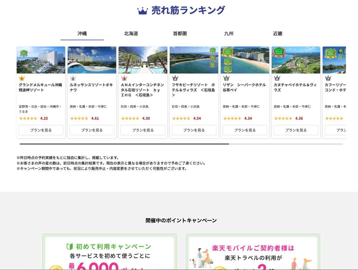Click 開催中のポイントキャンペーン heading
The height and width of the screenshot is (270, 358).
click(x=181, y=220)
